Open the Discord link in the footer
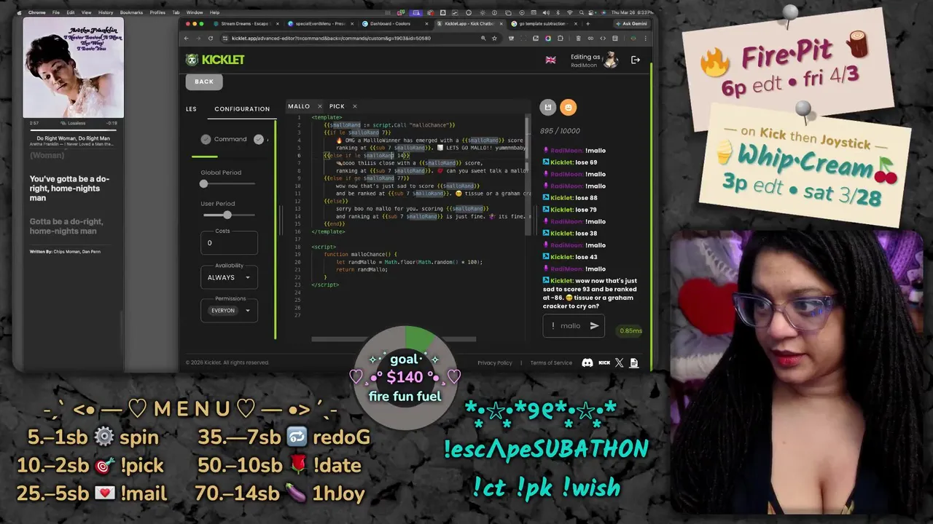The width and height of the screenshot is (933, 524). point(587,362)
